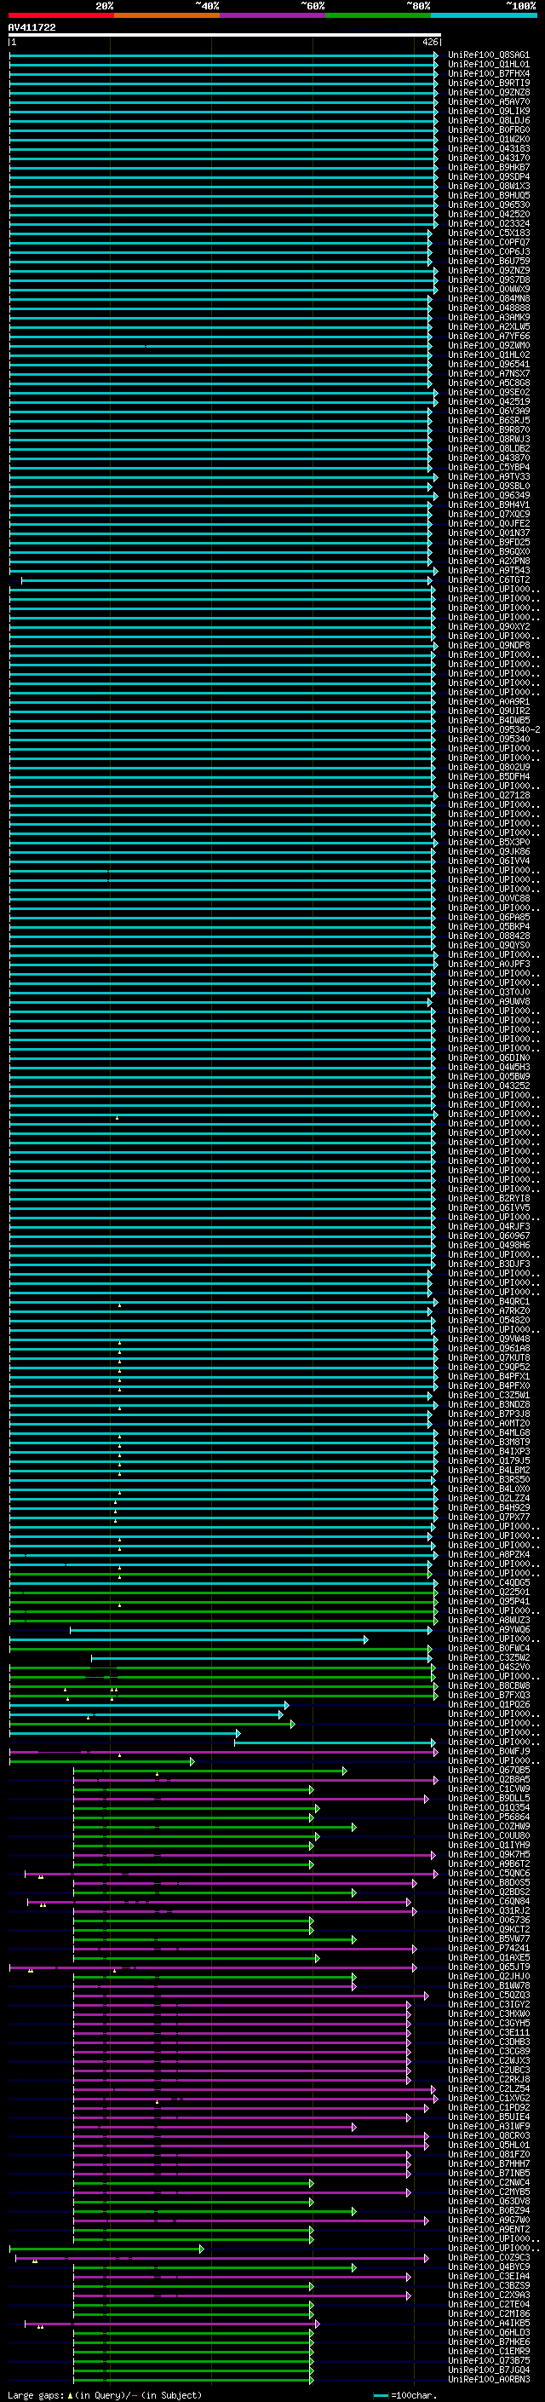This screenshot has width=545, height=2402.
Task: Click label UniRef100_B4PFX1
Action: [488, 1376]
